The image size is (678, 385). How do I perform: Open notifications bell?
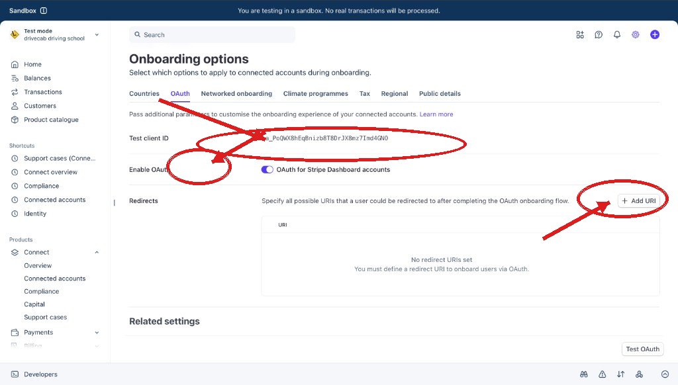tap(617, 34)
